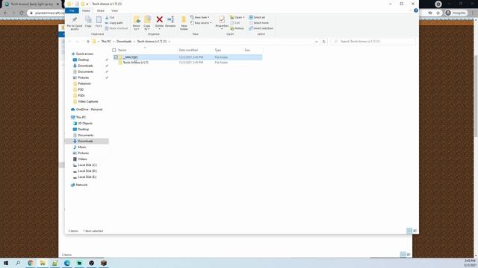Rename the selected folder

[x=170, y=22]
